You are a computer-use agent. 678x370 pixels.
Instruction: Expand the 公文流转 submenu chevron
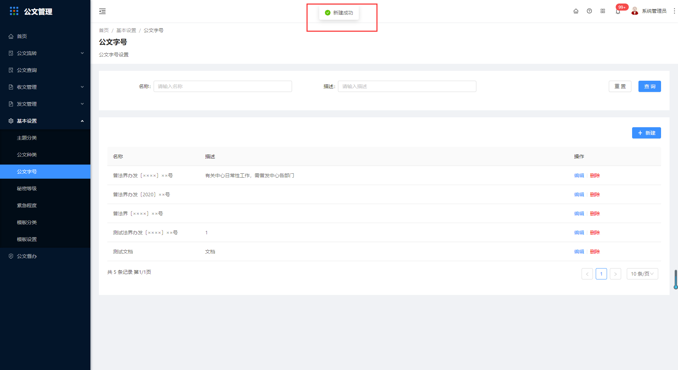coord(82,53)
